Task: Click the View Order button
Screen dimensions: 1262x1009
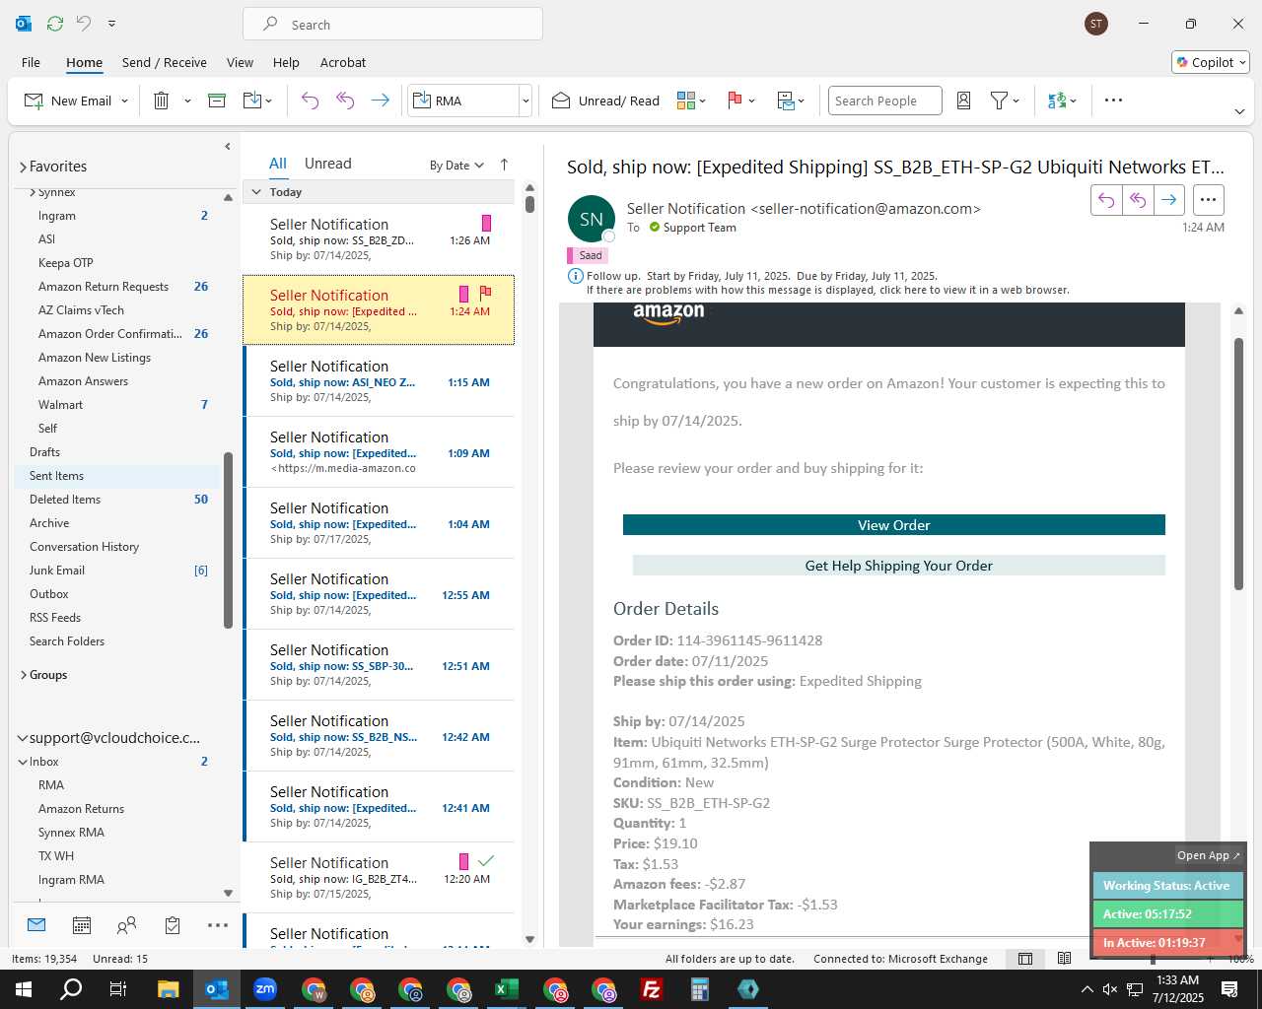Action: (894, 525)
